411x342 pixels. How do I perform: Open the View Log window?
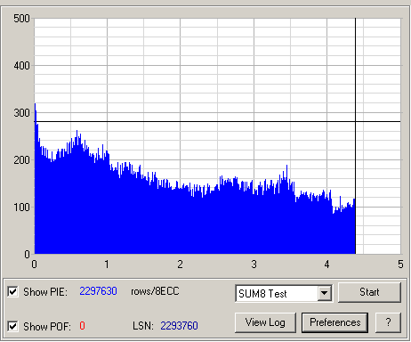pyautogui.click(x=265, y=322)
